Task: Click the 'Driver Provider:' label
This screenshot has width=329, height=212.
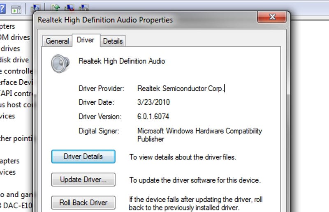Action: click(x=101, y=88)
